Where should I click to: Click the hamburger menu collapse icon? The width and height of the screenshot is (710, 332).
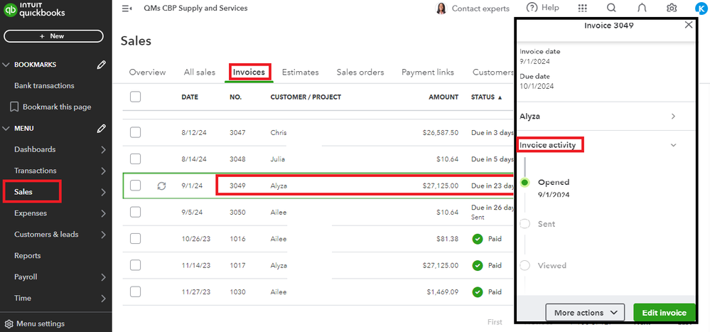click(127, 9)
